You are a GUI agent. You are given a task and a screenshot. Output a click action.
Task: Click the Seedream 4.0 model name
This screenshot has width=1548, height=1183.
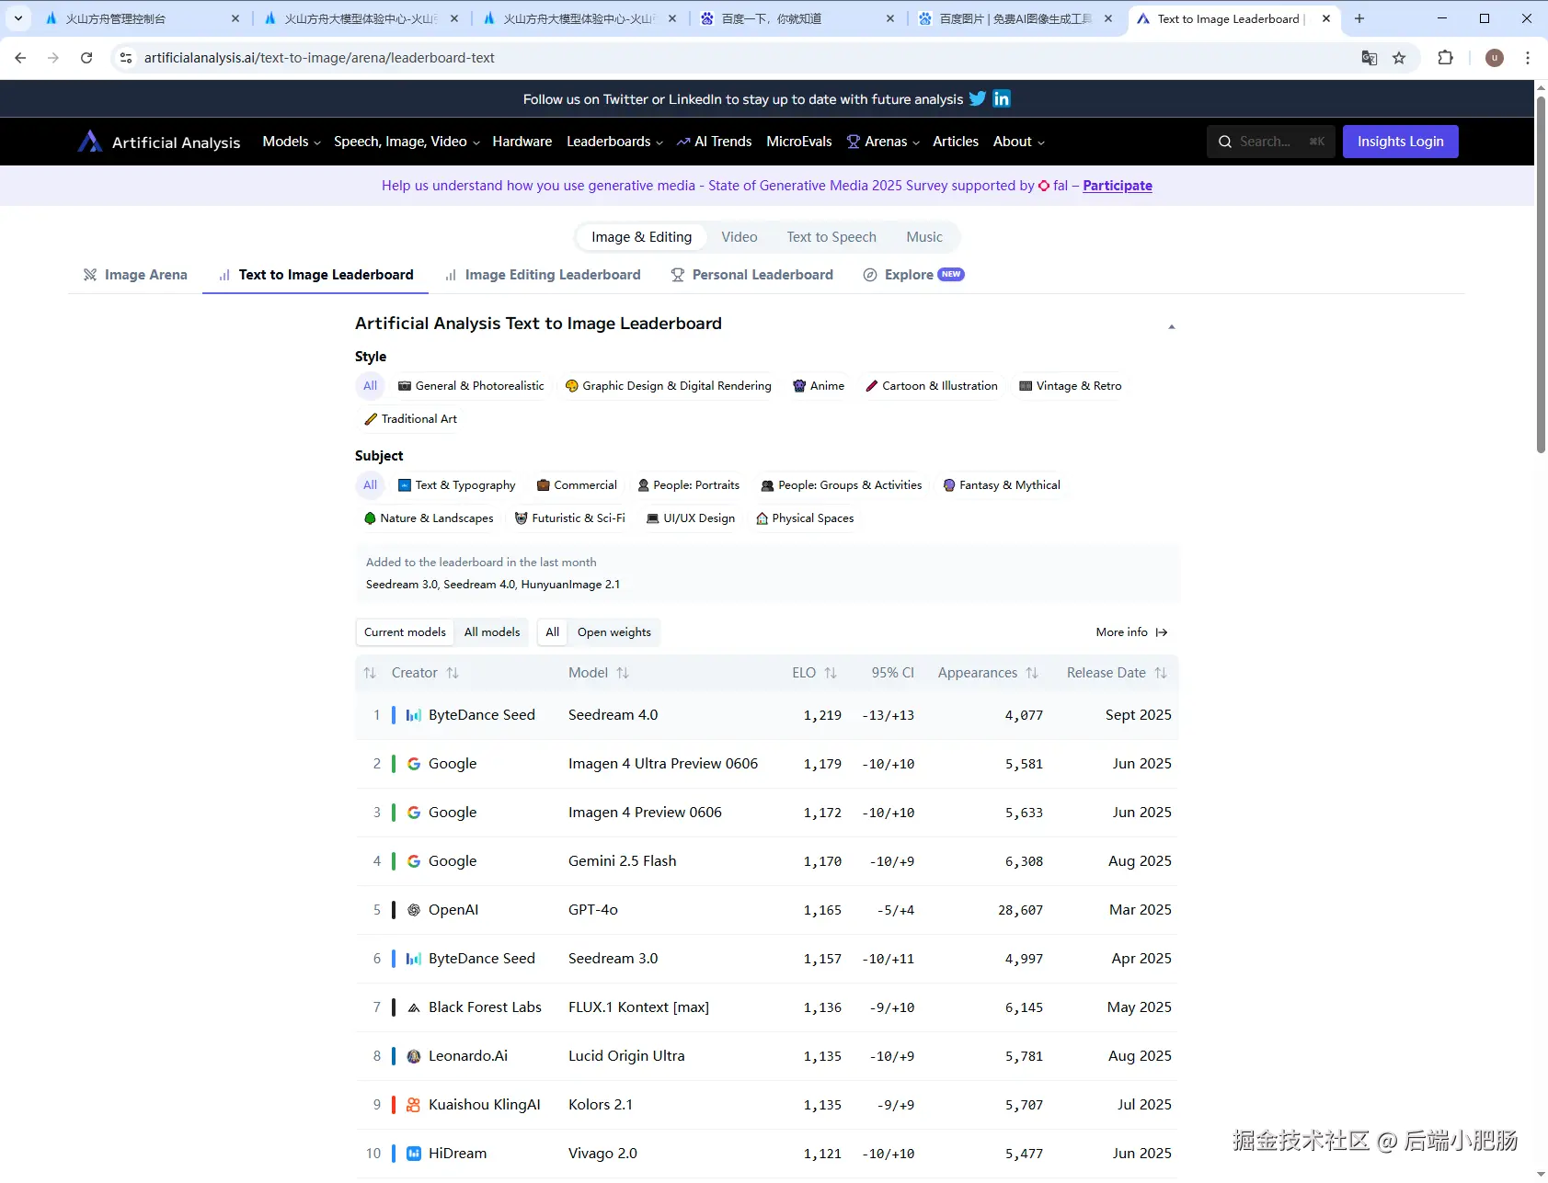[x=613, y=715]
